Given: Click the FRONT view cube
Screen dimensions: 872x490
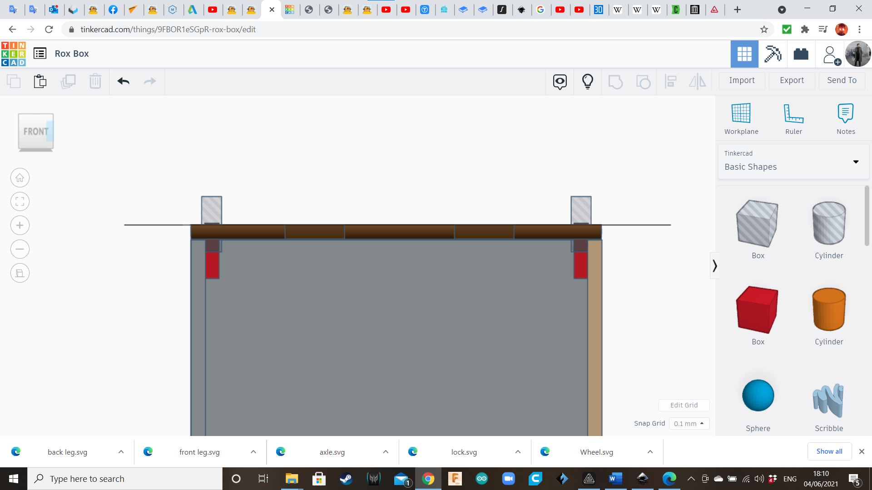Looking at the screenshot, I should pyautogui.click(x=35, y=132).
